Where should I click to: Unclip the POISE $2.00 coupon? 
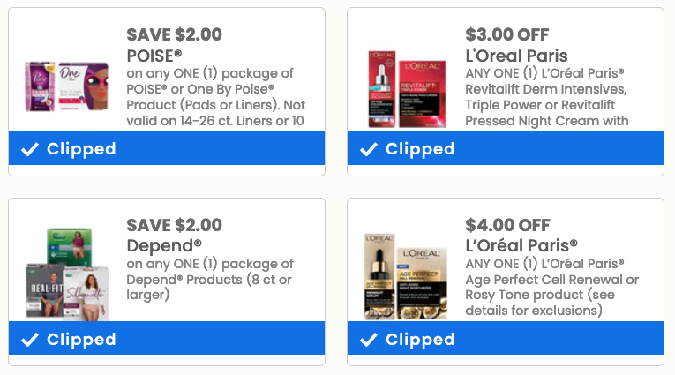click(167, 149)
